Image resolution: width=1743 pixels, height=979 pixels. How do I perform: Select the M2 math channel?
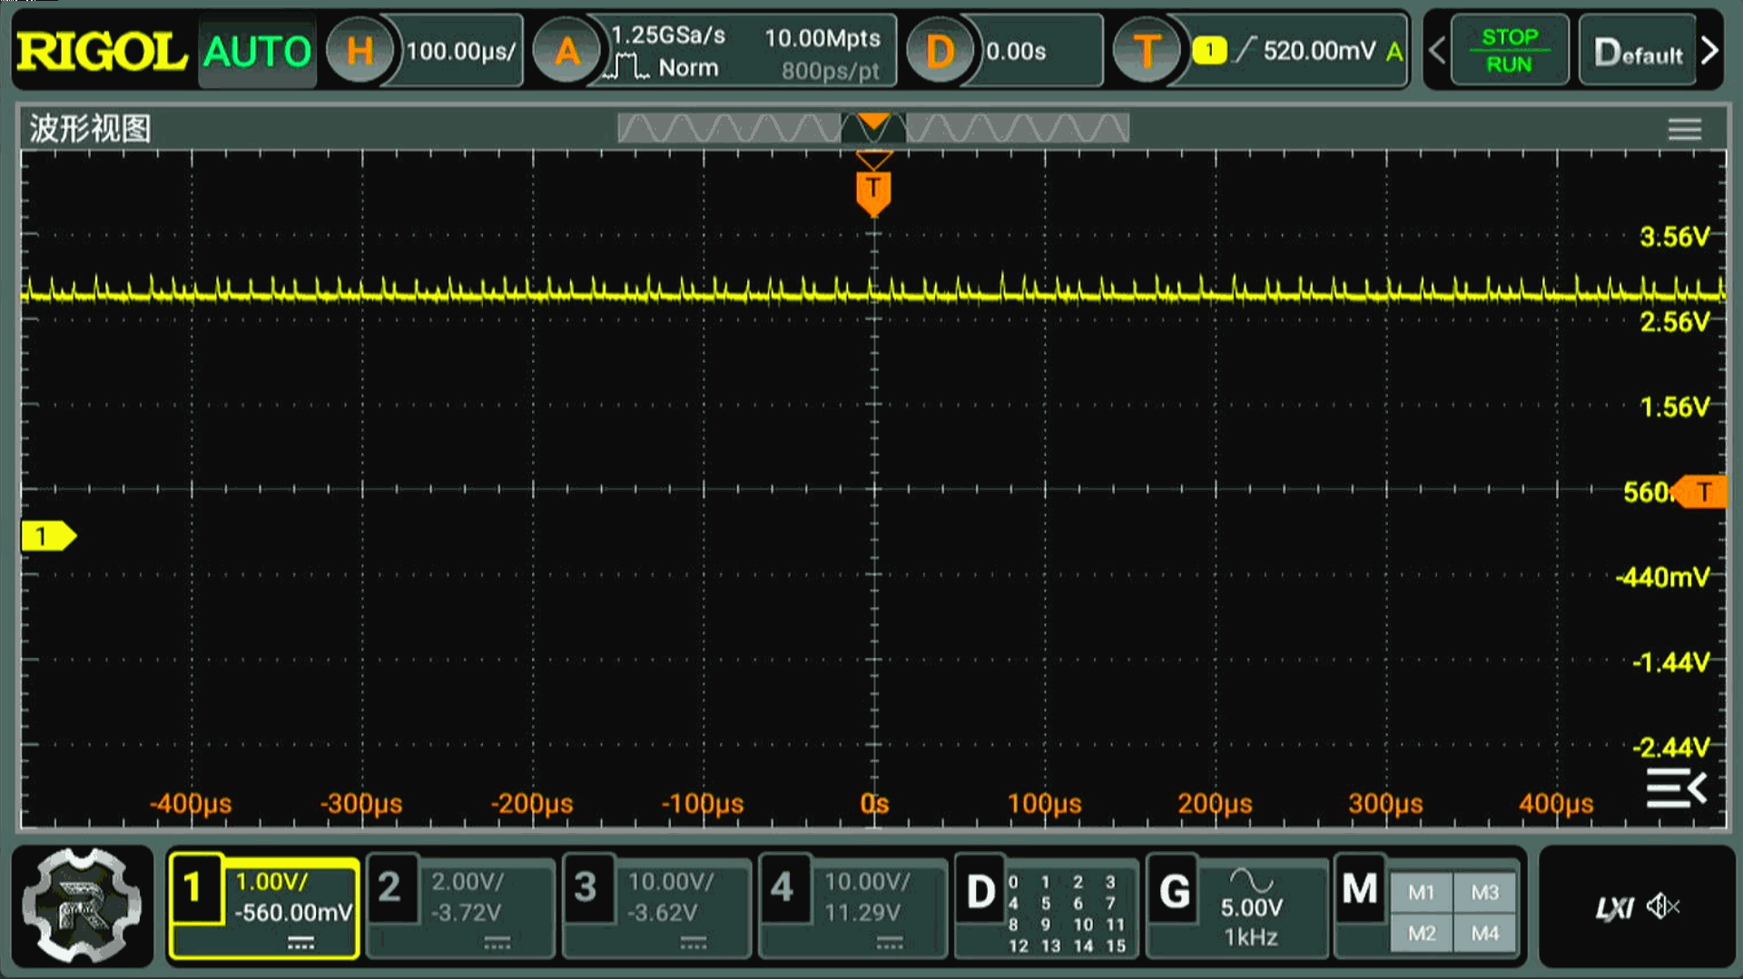[1422, 934]
